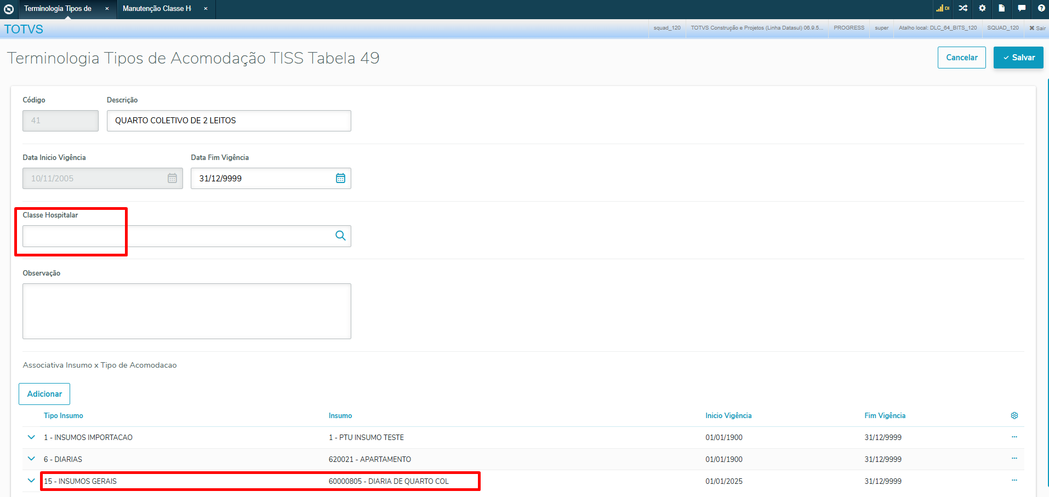Click the squad_120 status bar entry

[x=667, y=28]
